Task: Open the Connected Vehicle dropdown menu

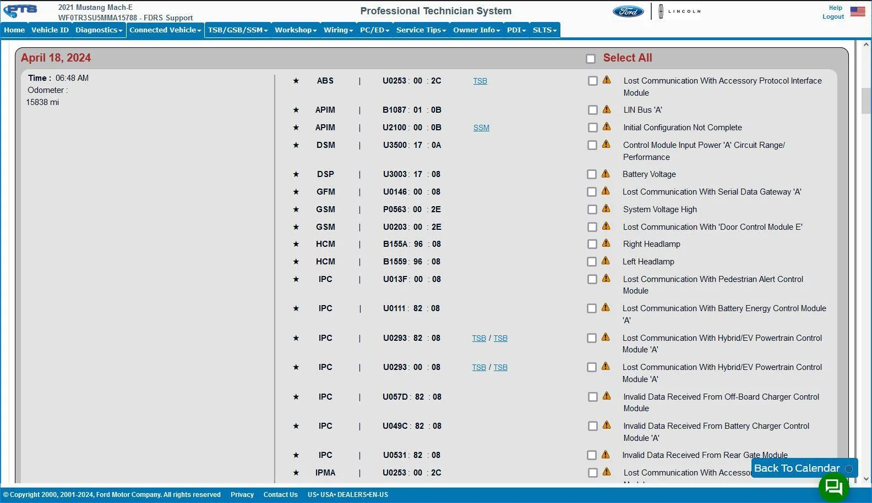Action: 165,30
